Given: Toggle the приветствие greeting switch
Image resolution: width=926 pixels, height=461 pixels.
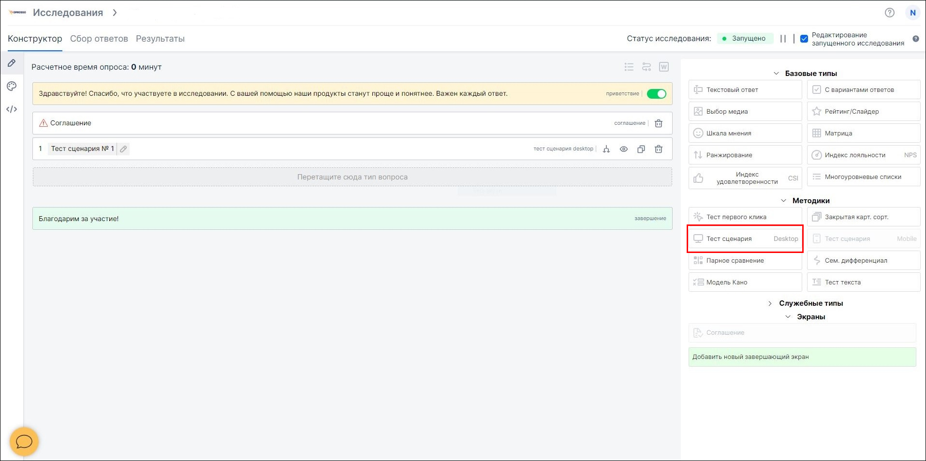Looking at the screenshot, I should click(x=656, y=94).
